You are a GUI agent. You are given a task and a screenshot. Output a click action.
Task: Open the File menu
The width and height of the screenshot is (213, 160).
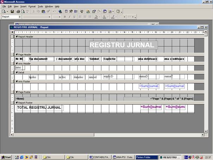point(4,6)
